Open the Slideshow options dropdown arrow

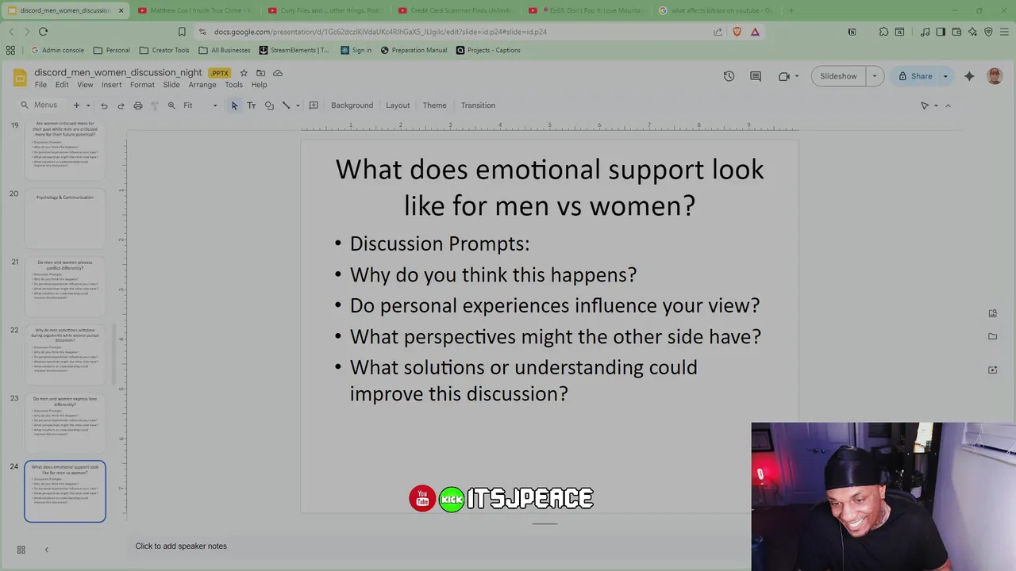(875, 76)
